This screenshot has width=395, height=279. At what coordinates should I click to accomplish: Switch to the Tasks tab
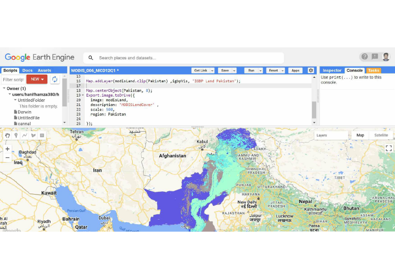373,70
